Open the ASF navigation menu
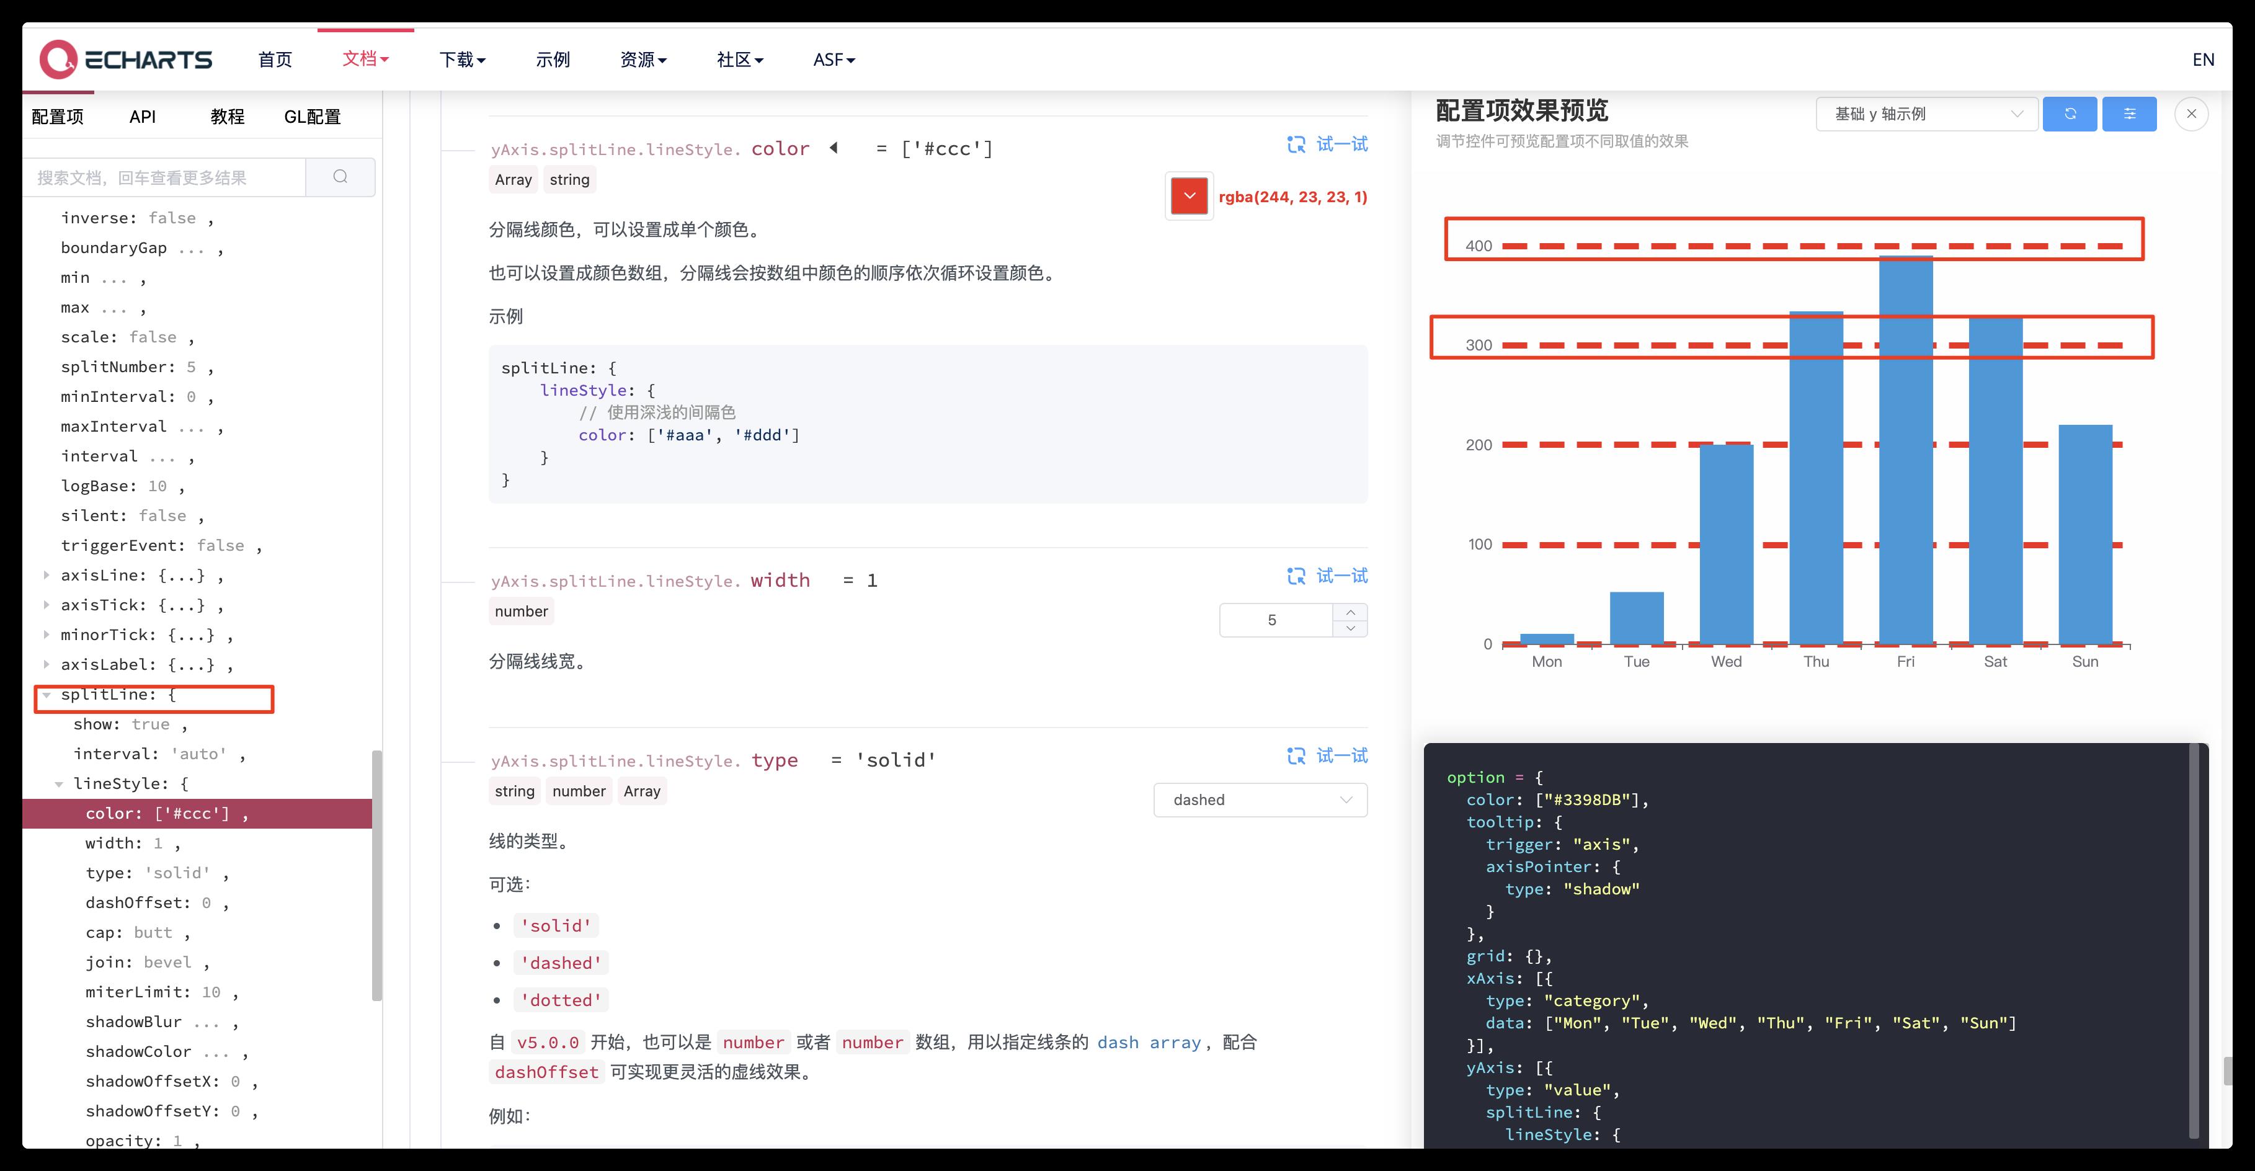Screen dimensions: 2255x1171 pyautogui.click(x=834, y=60)
